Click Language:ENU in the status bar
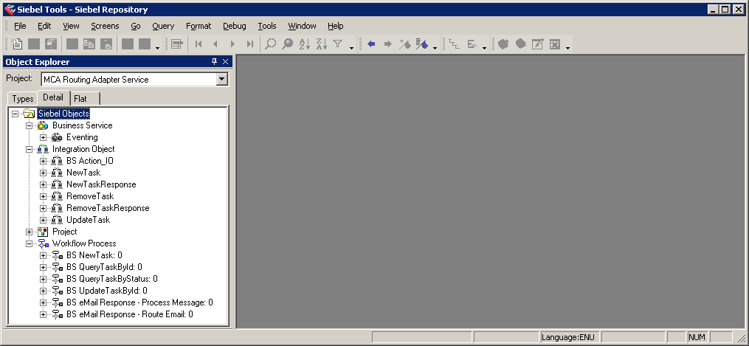 coord(568,337)
